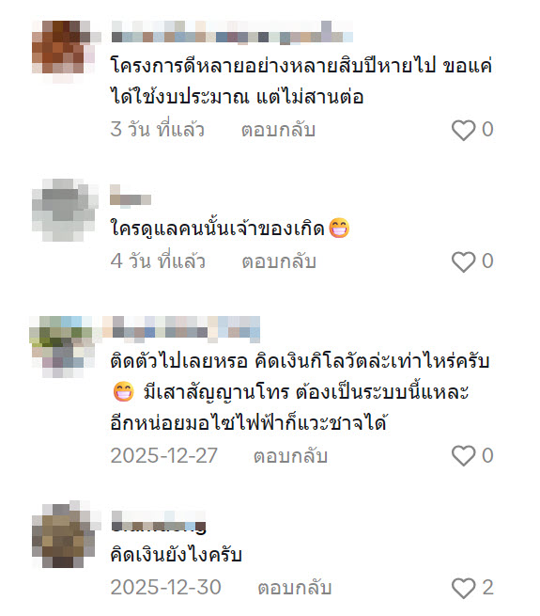This screenshot has height=616, width=540.
Task: Like the comment about โครงการดีหลายอย่าง
Action: pyautogui.click(x=464, y=130)
